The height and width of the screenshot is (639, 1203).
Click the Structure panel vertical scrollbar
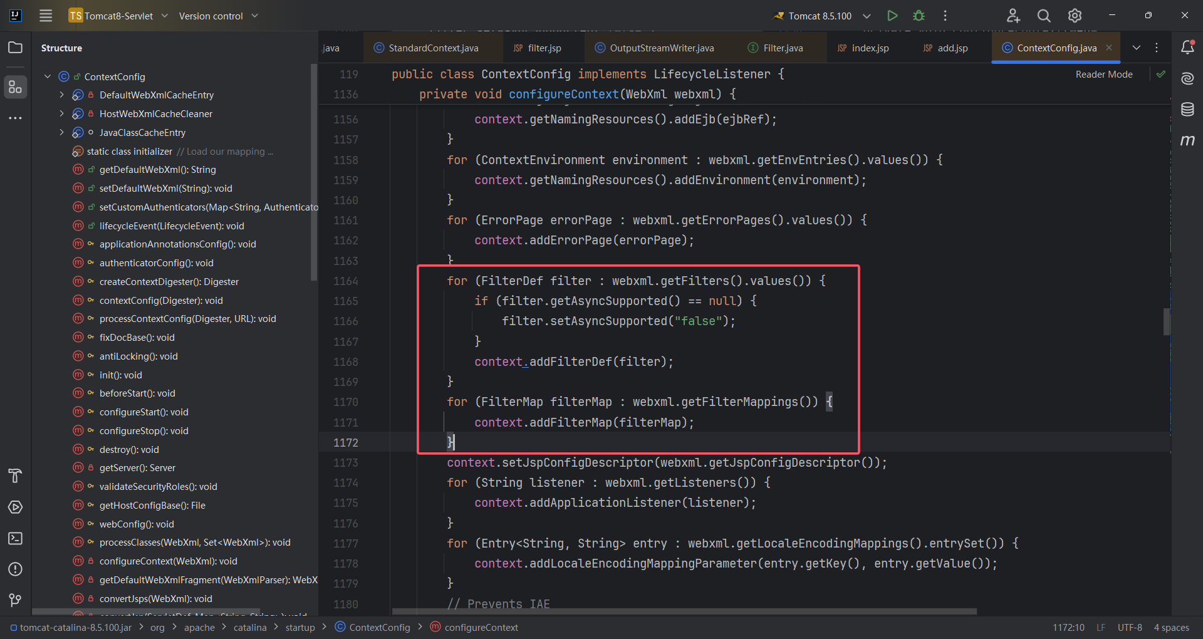314,172
